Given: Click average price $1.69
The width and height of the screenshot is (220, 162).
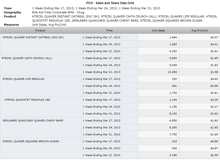Looking at the screenshot, I should [x=214, y=135].
